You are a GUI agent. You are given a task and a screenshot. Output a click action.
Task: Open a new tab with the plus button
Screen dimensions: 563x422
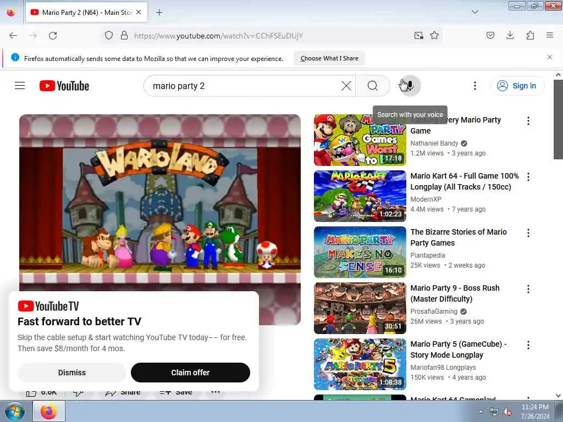click(159, 13)
